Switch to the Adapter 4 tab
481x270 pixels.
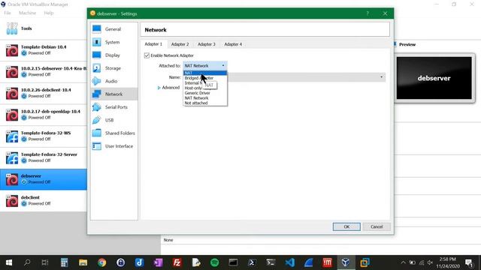[x=233, y=44]
